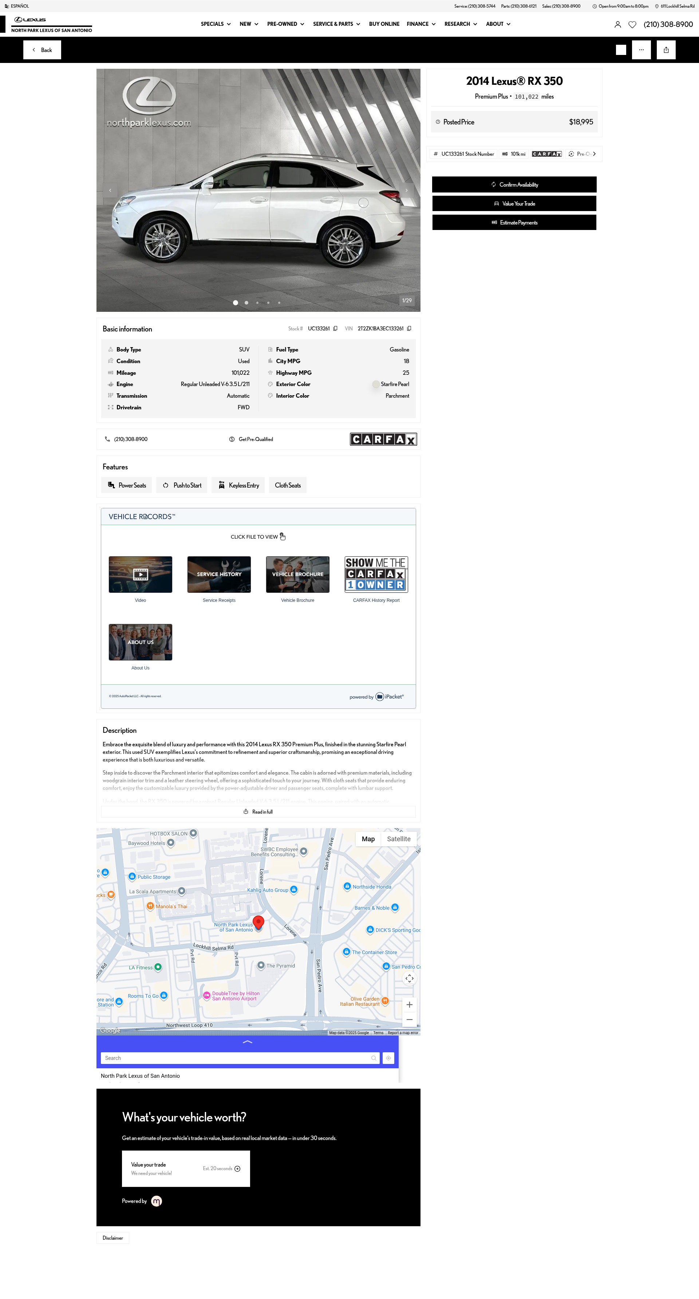699x1299 pixels.
Task: Open Service Receipts thumbnail
Action: (219, 575)
